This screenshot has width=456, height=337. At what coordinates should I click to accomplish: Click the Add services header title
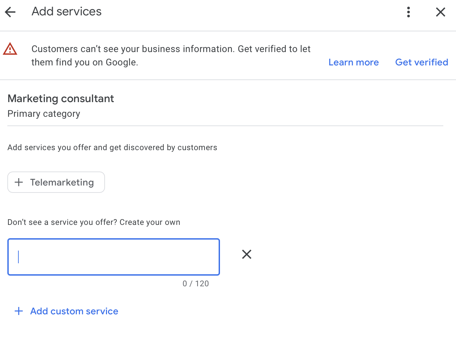pos(66,12)
